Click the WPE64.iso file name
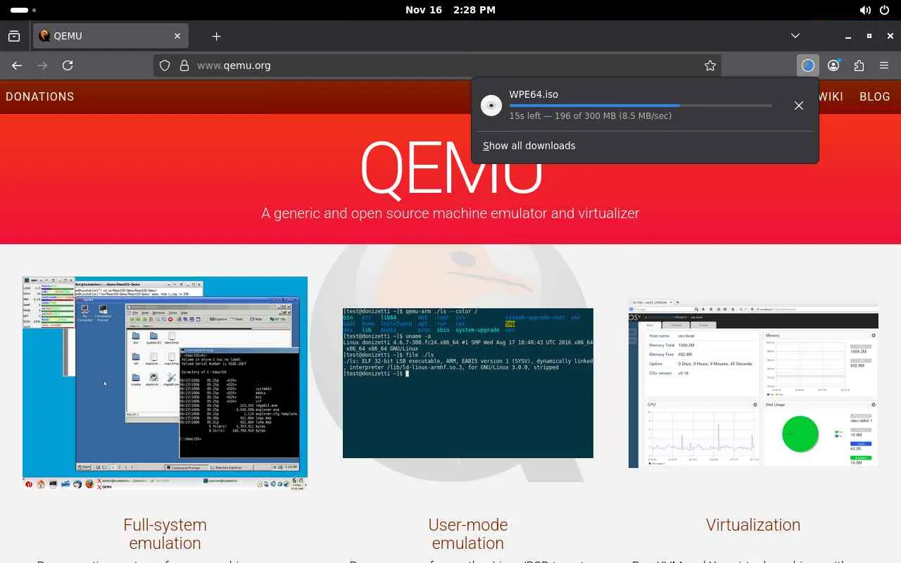This screenshot has width=901, height=563. pyautogui.click(x=534, y=94)
